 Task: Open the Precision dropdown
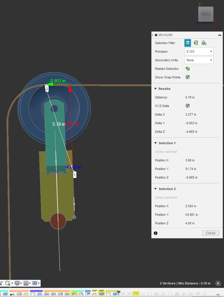pyautogui.click(x=199, y=52)
